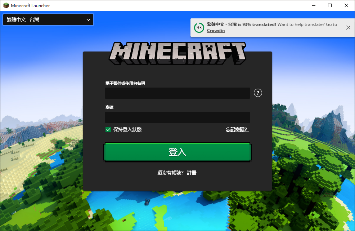Close the Minecraft Launcher window
355x231 pixels.
[x=346, y=5]
